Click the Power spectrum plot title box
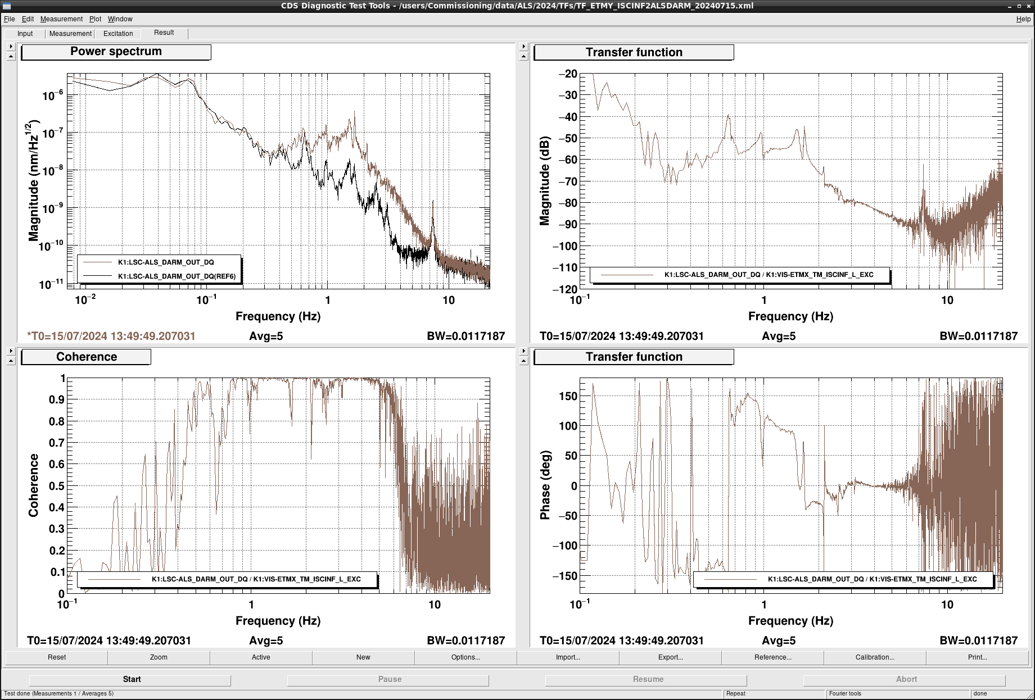Screen dimensions: 1035x700 [116, 52]
